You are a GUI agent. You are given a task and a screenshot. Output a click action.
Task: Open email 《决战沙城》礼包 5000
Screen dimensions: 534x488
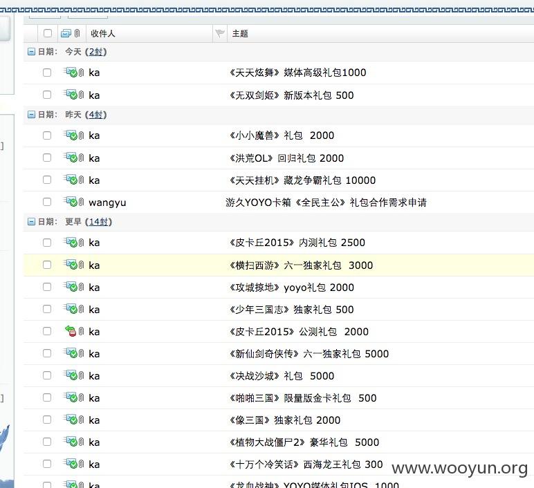pyautogui.click(x=282, y=376)
